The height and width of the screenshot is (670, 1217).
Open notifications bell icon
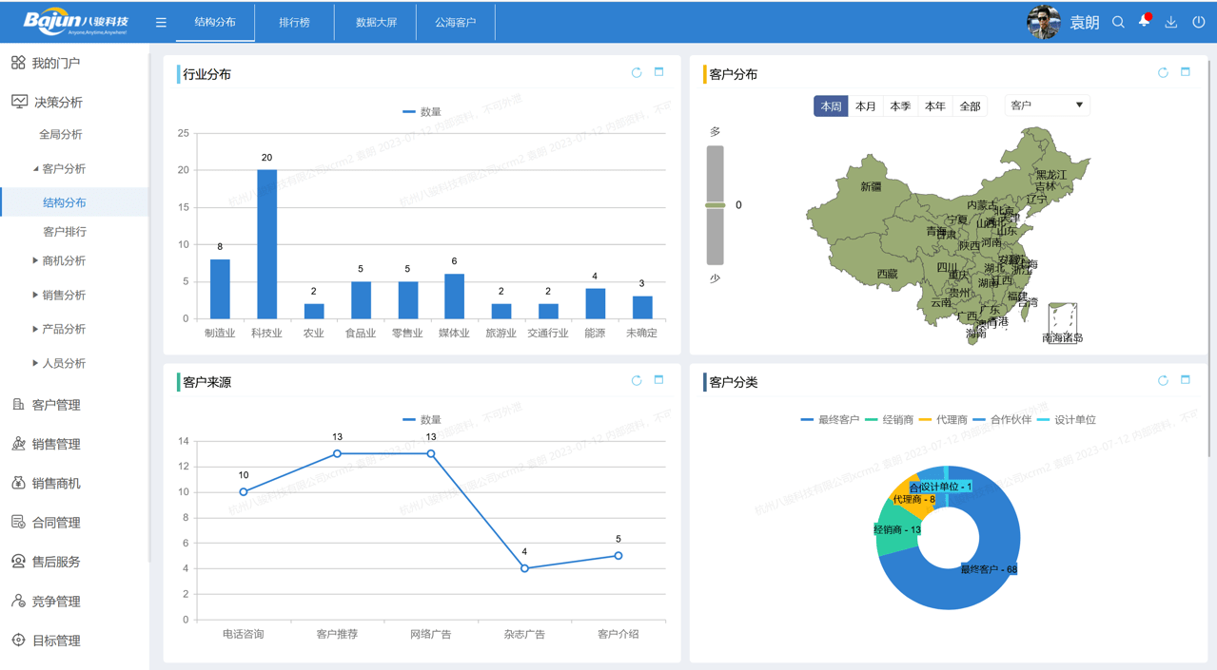[x=1144, y=22]
